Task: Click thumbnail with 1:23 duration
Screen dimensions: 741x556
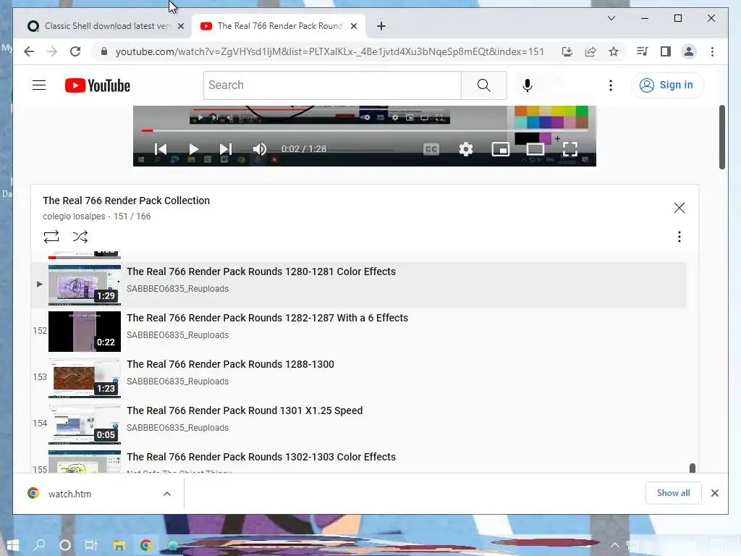Action: point(85,378)
